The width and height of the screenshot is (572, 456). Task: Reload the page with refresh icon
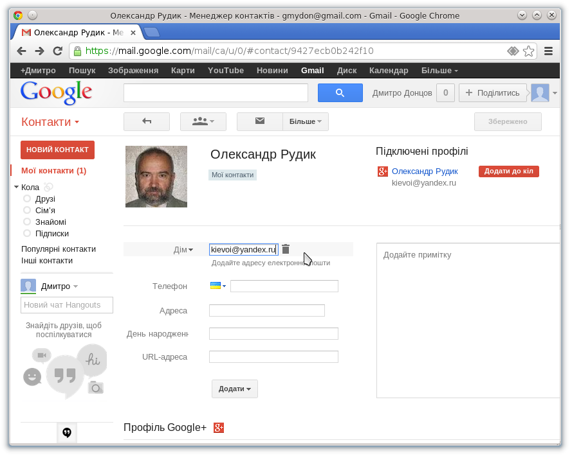58,51
